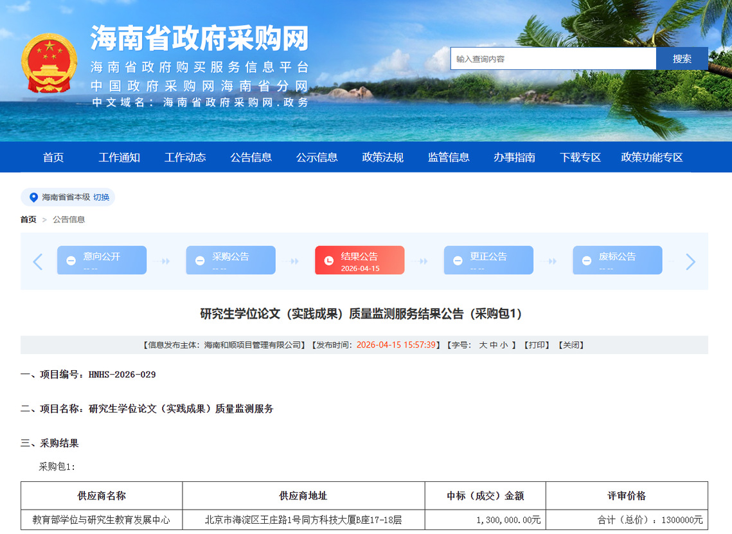Click the minus icon on 采购公告
The width and height of the screenshot is (732, 534).
(x=201, y=261)
